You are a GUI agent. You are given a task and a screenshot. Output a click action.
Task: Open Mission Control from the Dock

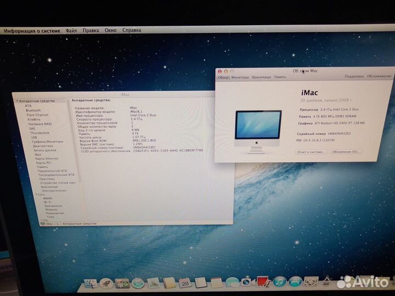point(122,283)
